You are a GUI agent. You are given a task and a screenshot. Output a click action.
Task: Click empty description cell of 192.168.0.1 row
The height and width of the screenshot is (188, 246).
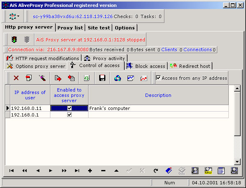click(158, 115)
